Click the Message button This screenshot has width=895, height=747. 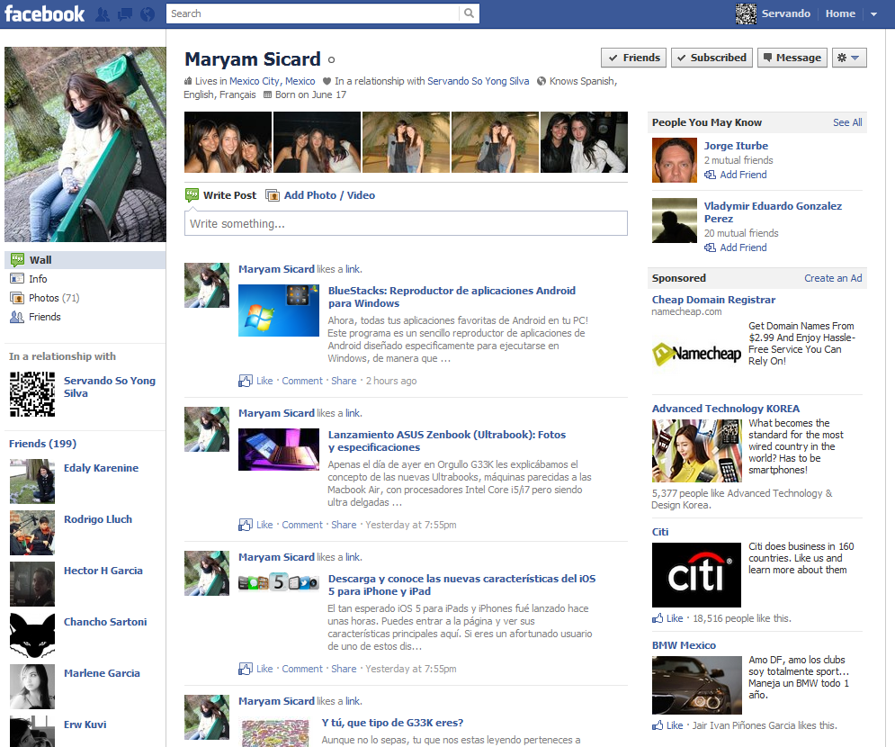[792, 58]
